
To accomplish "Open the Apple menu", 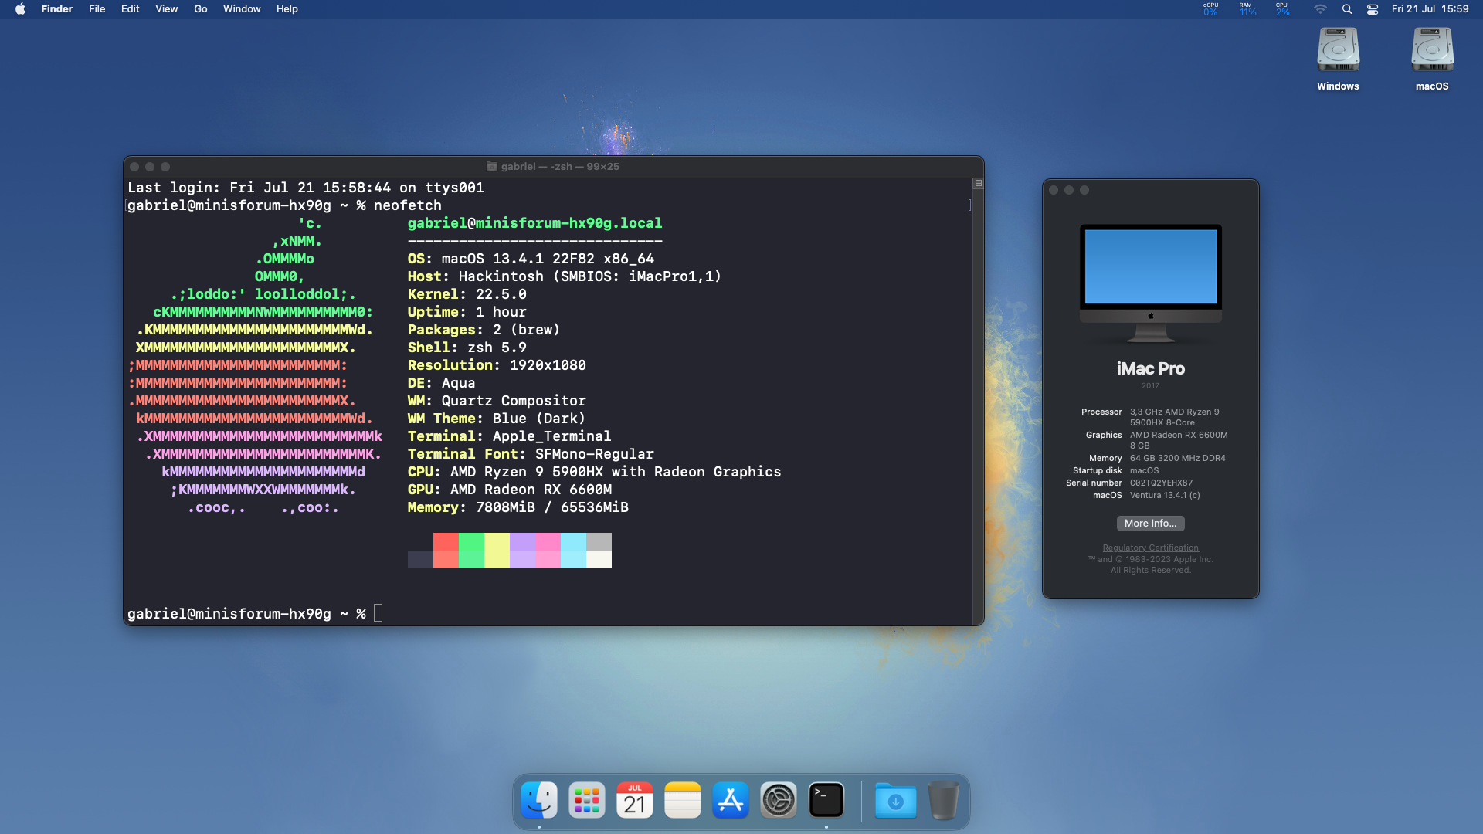I will pyautogui.click(x=19, y=8).
